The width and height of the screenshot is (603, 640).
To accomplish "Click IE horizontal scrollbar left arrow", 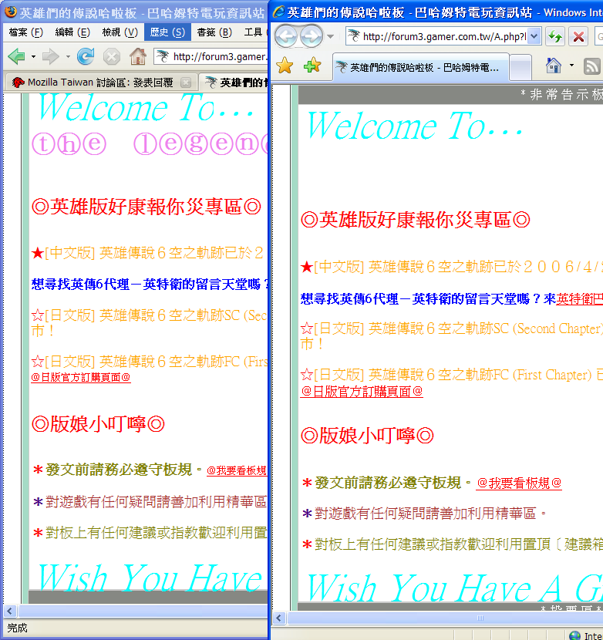I will 279,618.
